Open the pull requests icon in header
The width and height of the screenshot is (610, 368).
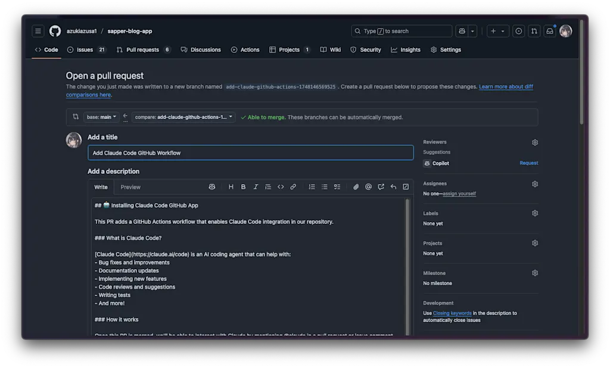534,31
